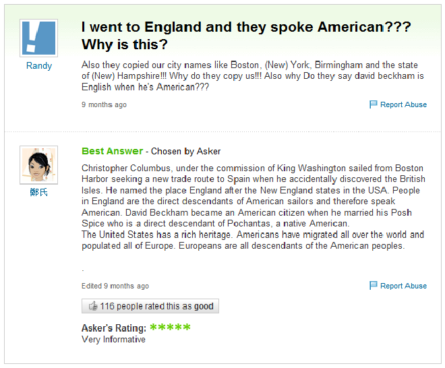Click the green Best Answer label

[112, 151]
